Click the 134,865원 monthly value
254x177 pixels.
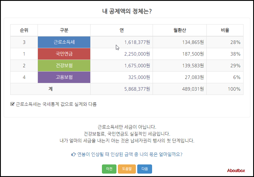tap(193, 42)
